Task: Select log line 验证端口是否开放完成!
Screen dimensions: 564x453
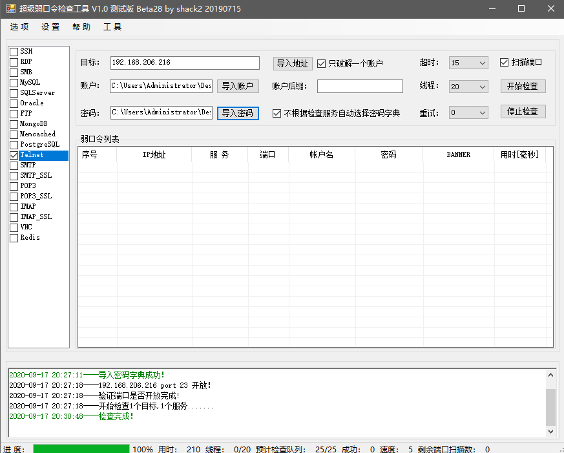Action: [94, 395]
